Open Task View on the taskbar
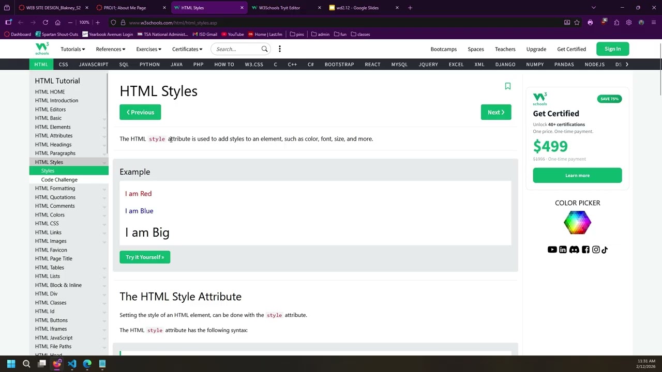The width and height of the screenshot is (662, 372). click(x=42, y=364)
